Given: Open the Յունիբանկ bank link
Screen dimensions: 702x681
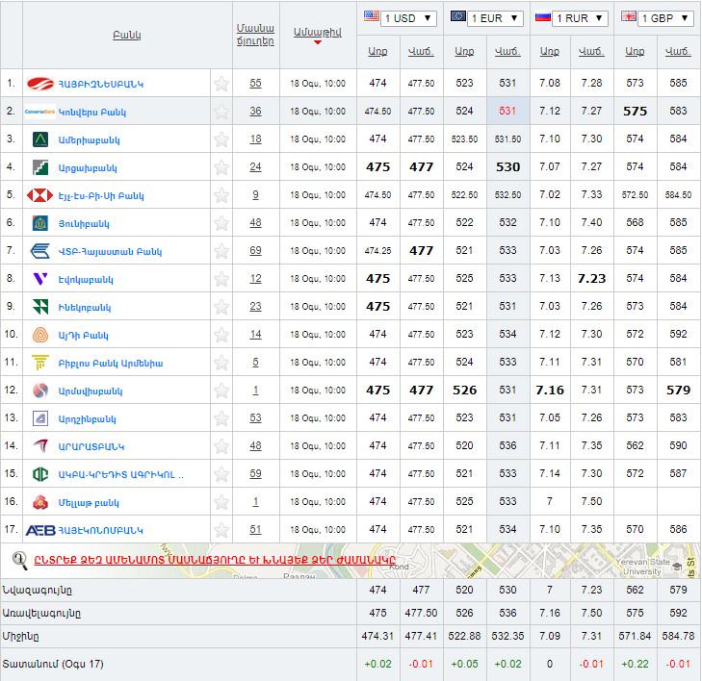Looking at the screenshot, I should (83, 223).
